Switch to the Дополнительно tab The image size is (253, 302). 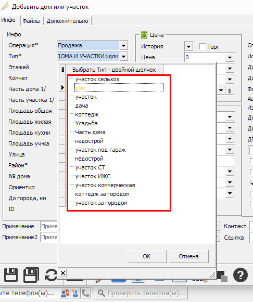coord(67,21)
